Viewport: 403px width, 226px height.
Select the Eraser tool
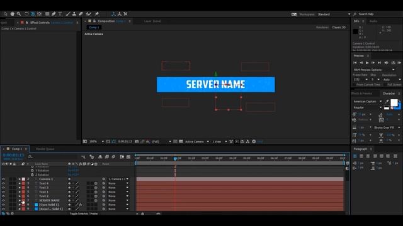[x=81, y=14]
